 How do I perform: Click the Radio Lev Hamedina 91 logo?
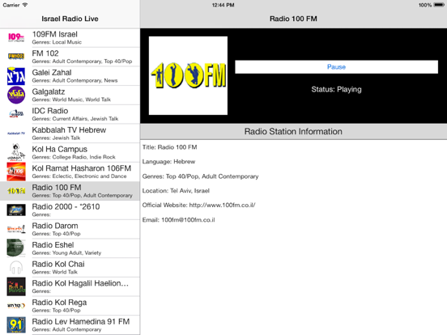16,324
